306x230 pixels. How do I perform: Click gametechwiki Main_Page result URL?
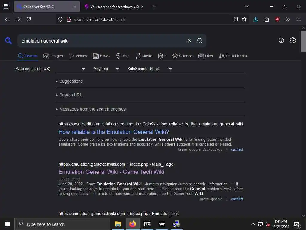116,164
